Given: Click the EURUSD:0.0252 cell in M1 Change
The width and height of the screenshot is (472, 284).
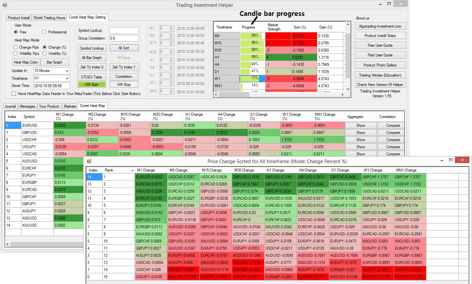Looking at the screenshot, I should [x=151, y=177].
